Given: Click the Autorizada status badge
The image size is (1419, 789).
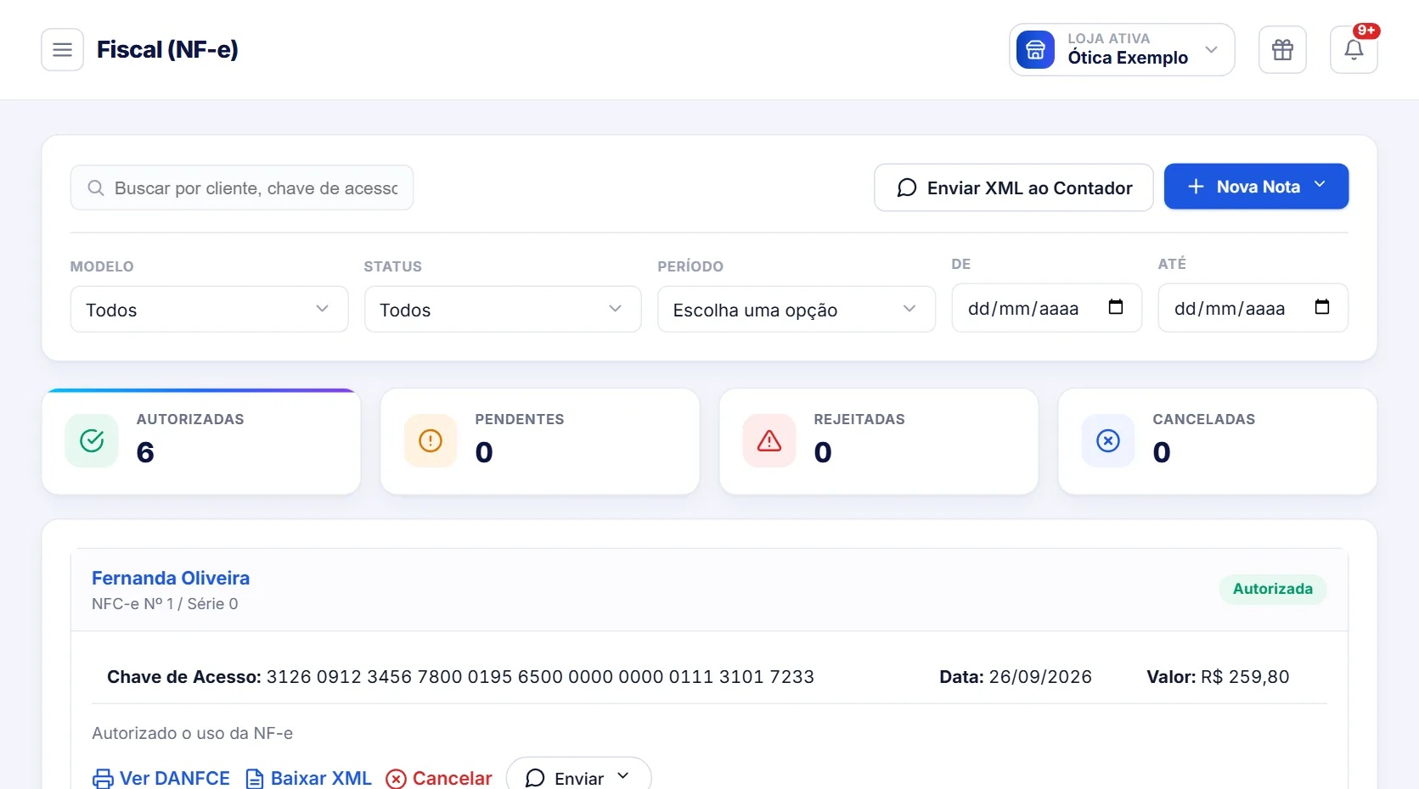Looking at the screenshot, I should (x=1273, y=589).
